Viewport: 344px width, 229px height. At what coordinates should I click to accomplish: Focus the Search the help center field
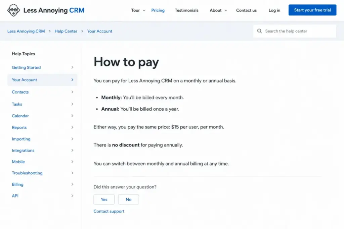tap(295, 31)
